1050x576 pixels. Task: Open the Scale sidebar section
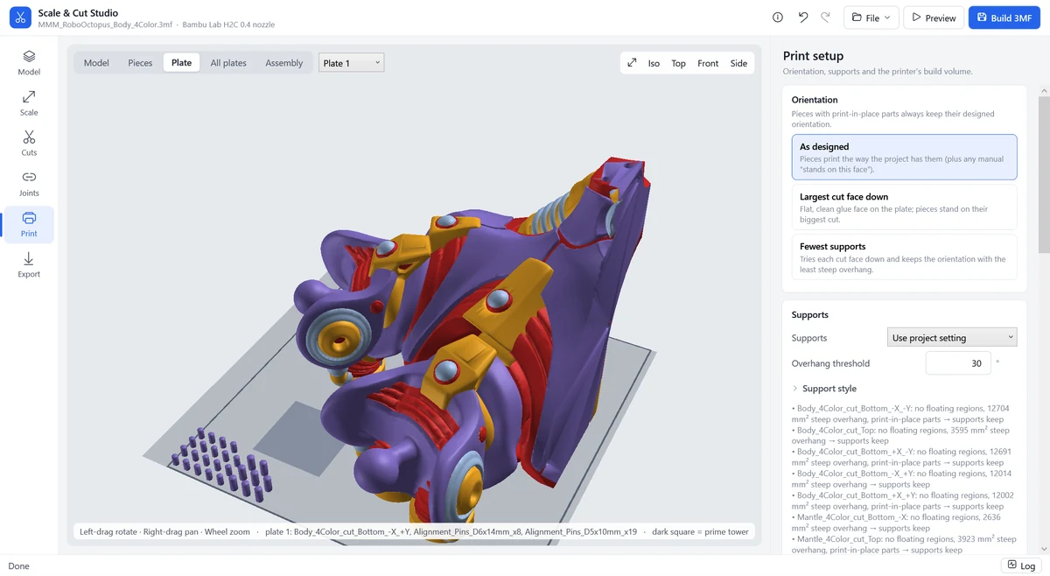pos(29,103)
